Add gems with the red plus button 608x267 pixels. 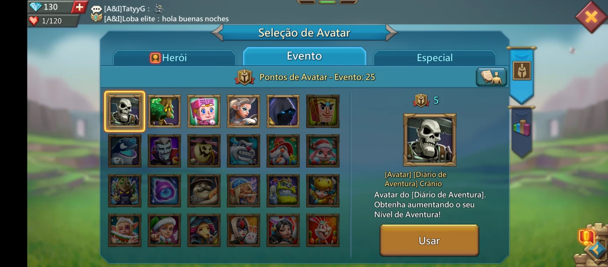79,7
